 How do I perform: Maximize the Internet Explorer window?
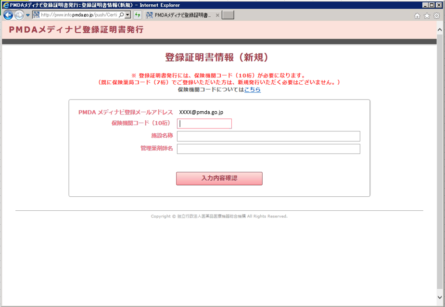pos(432,5)
